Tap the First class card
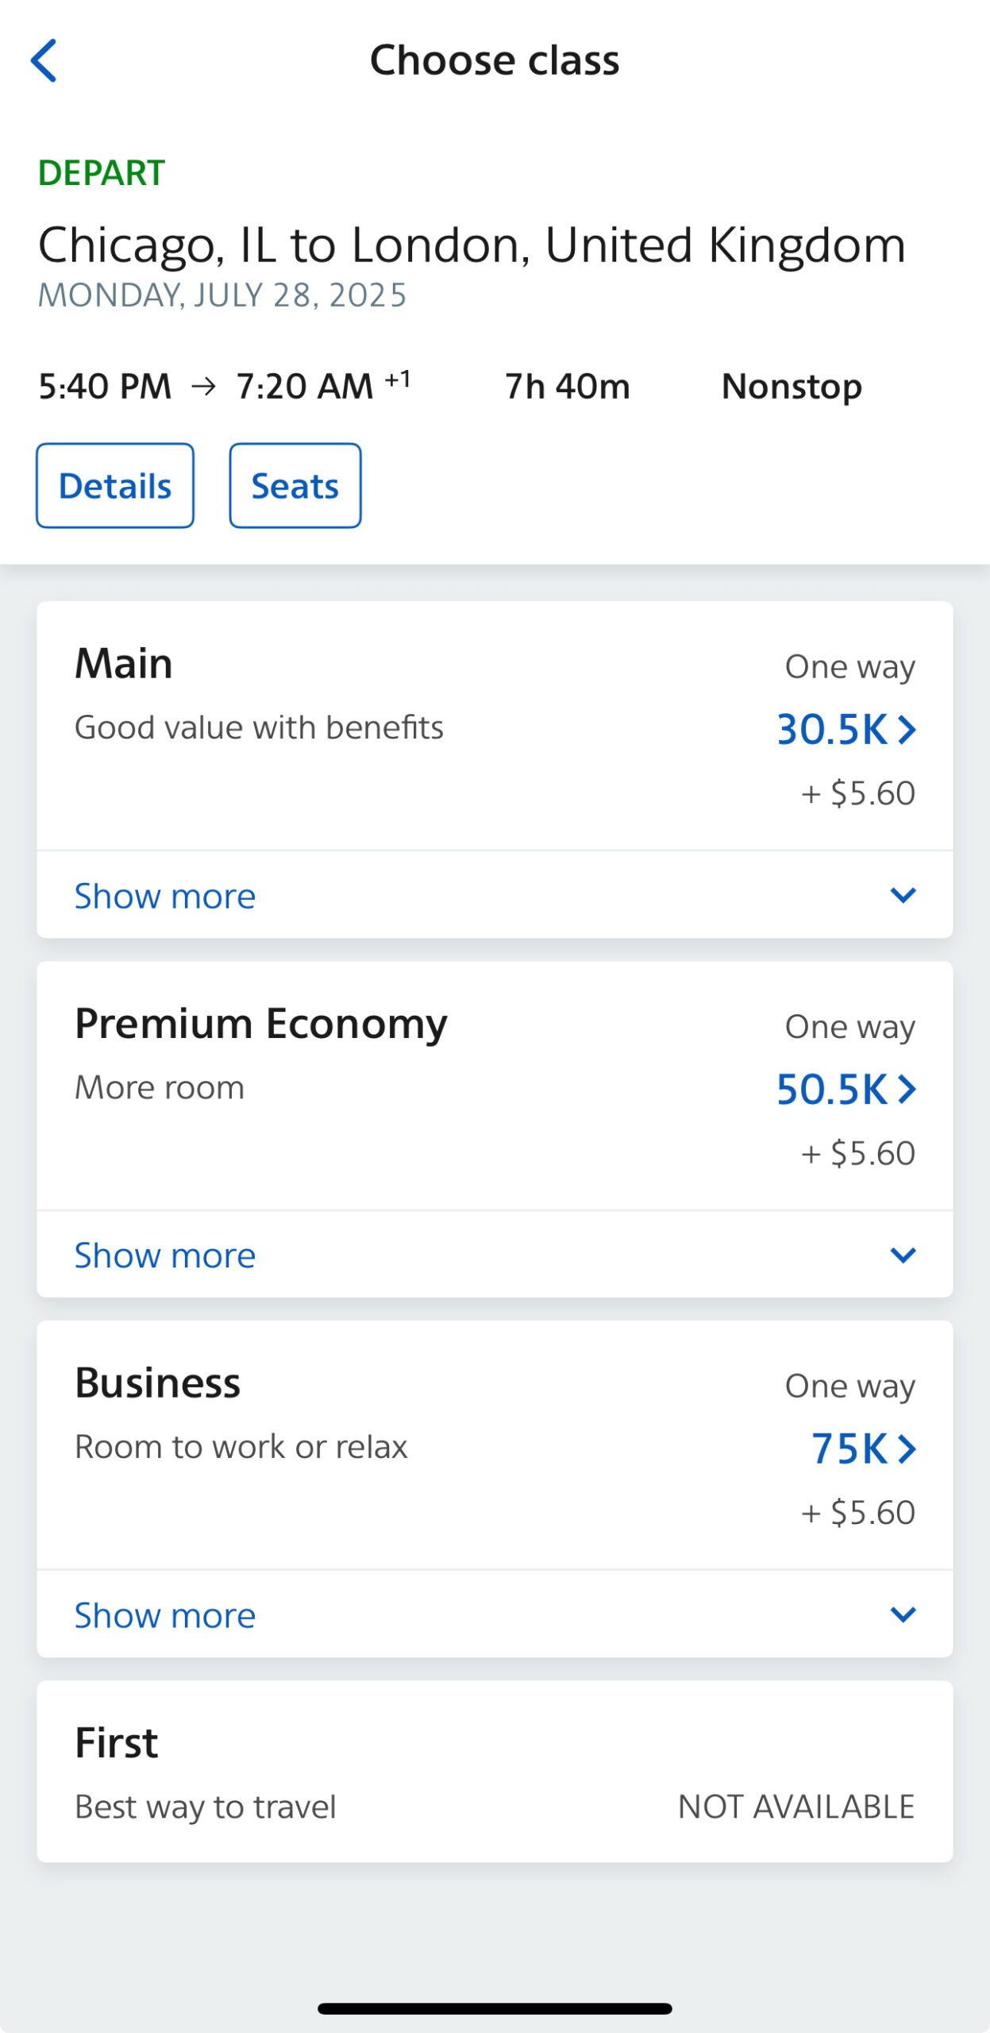 495,1772
